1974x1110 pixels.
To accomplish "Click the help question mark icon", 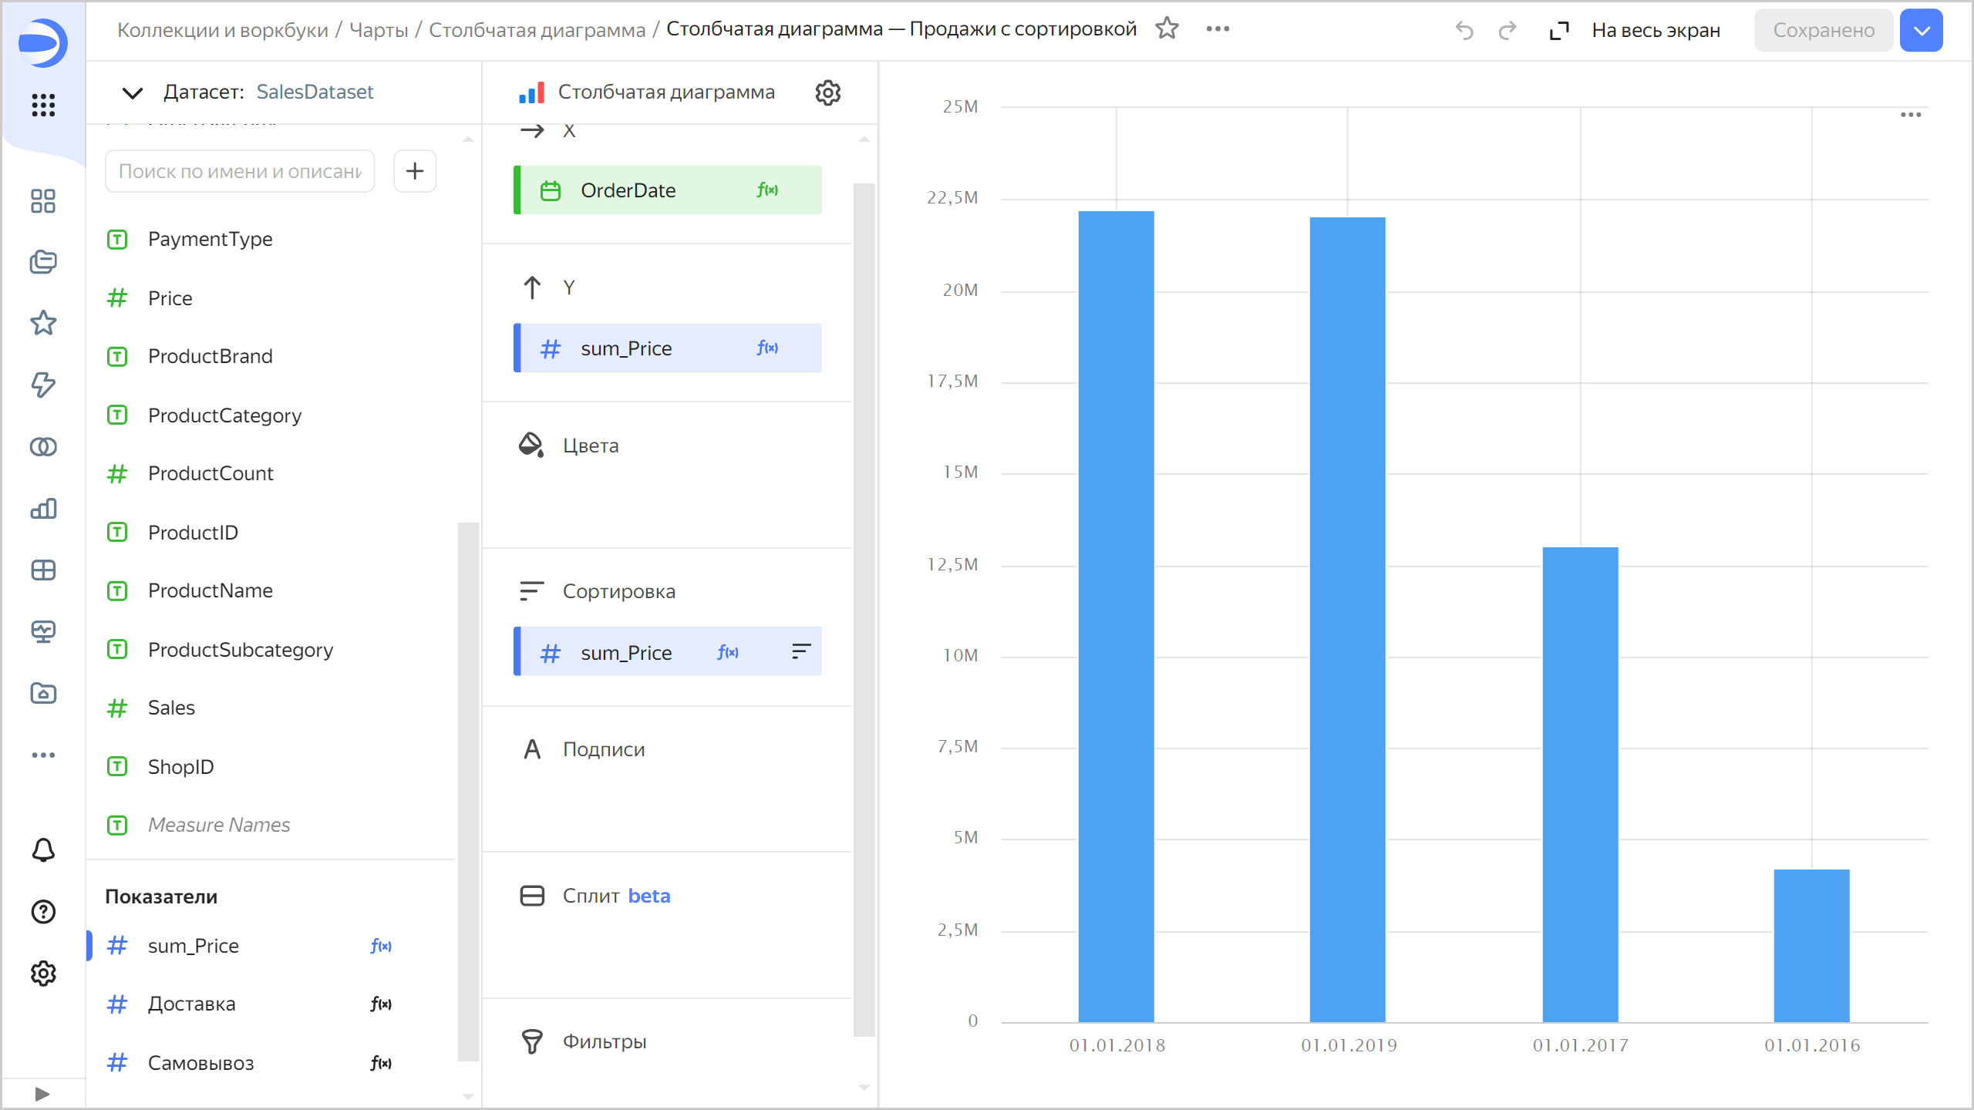I will point(43,912).
